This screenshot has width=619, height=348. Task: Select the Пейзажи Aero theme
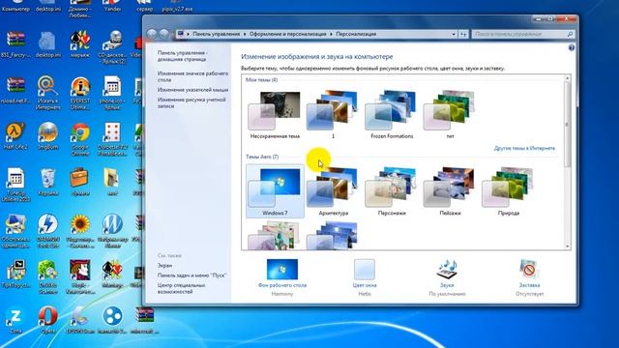[x=450, y=191]
